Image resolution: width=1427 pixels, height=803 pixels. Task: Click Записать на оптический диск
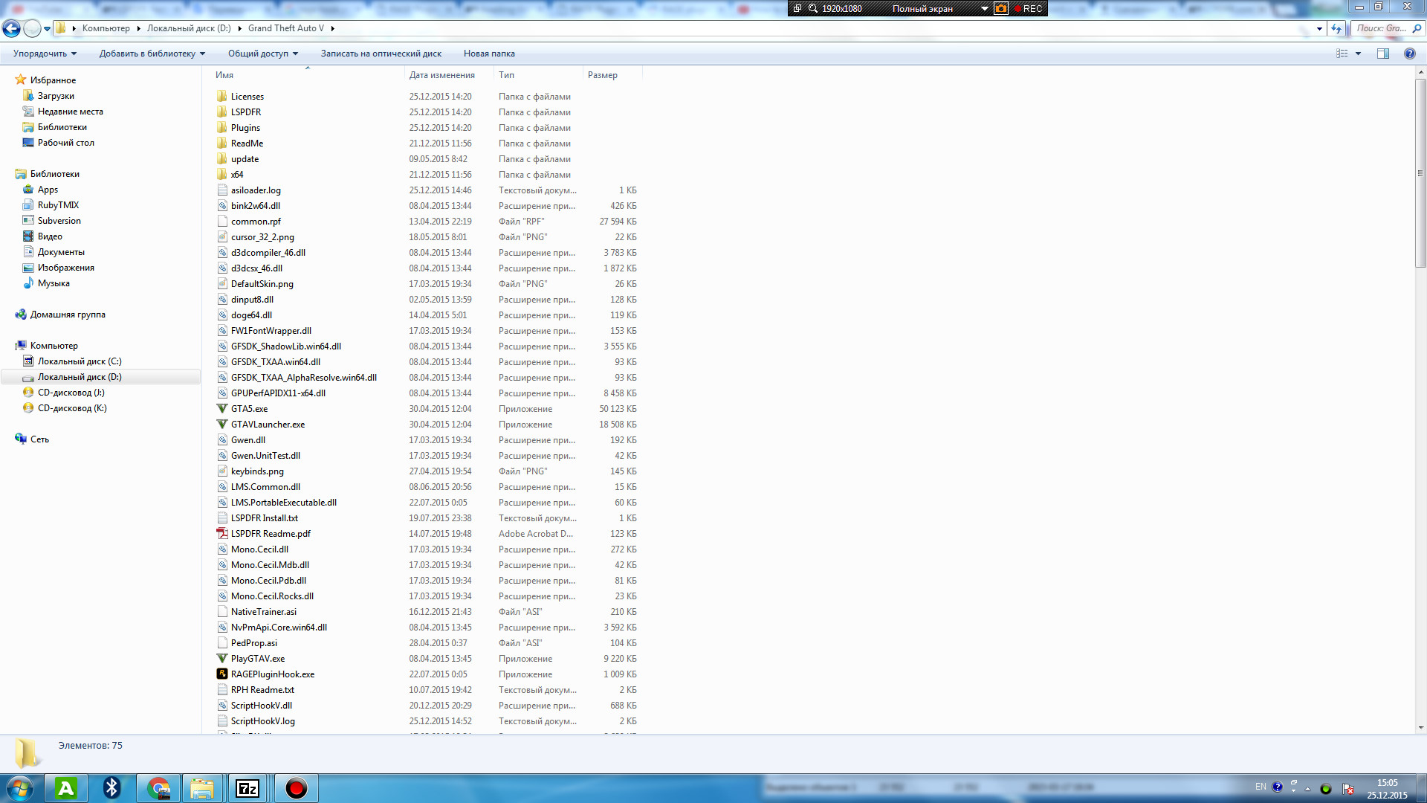(381, 54)
